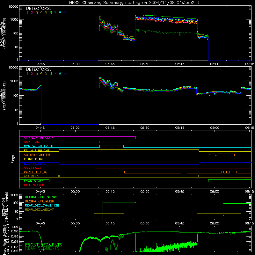
Task: Click the REAR_DEC_WEIGHT legend entry
Action: pos(39,210)
